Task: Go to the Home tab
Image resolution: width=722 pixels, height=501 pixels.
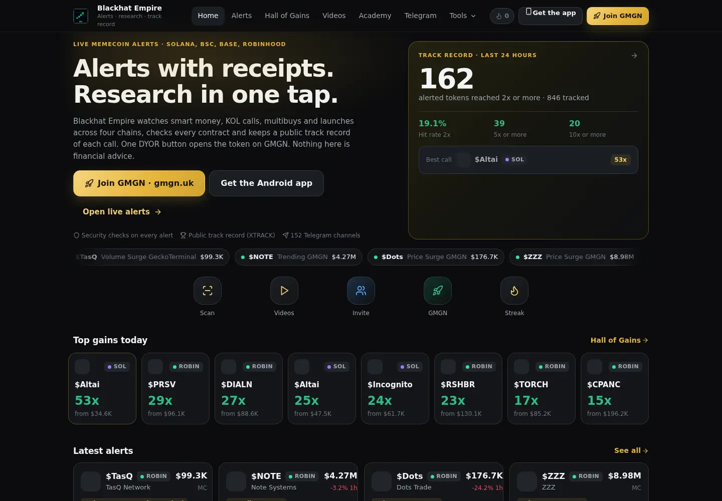Action: (x=208, y=16)
